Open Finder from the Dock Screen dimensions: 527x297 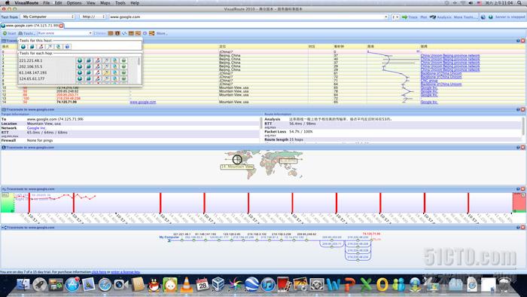(x=23, y=284)
